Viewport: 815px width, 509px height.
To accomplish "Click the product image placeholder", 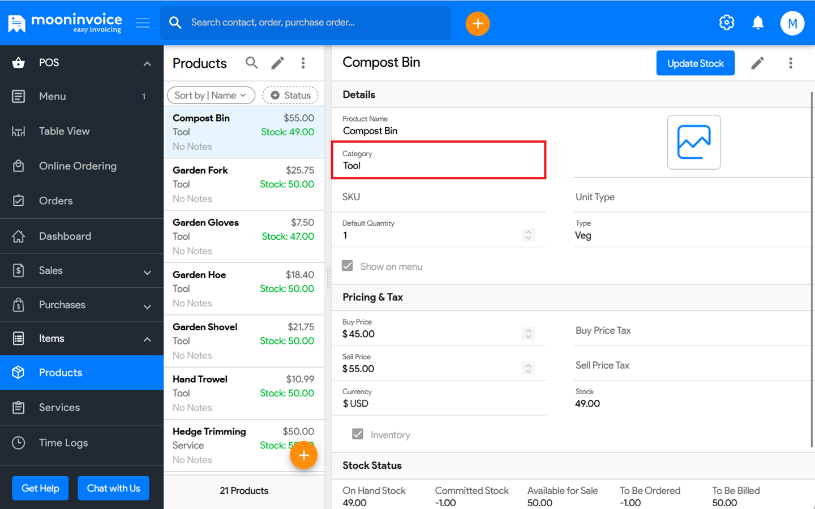I will click(694, 142).
